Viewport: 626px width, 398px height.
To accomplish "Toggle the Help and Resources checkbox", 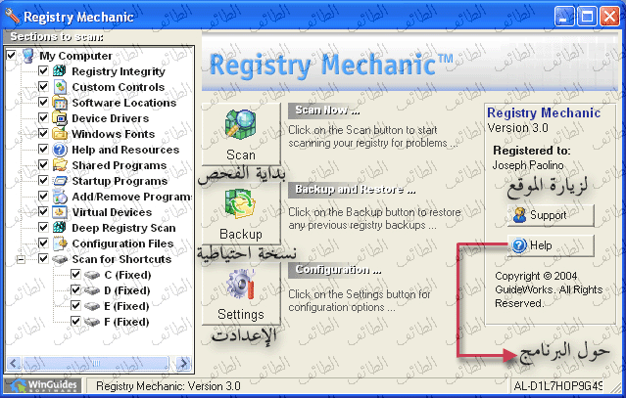I will point(43,149).
